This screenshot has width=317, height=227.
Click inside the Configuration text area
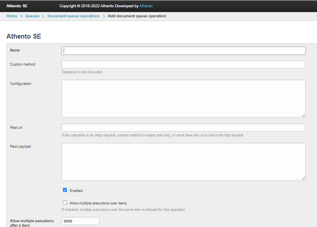(x=183, y=99)
